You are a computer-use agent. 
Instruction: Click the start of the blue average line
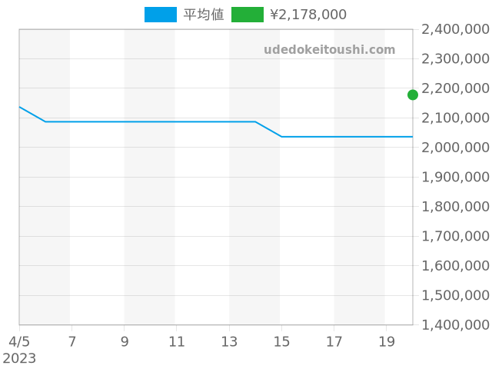coord(20,107)
